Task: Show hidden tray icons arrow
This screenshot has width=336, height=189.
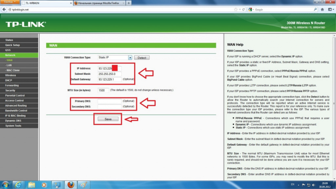Action: (x=298, y=185)
